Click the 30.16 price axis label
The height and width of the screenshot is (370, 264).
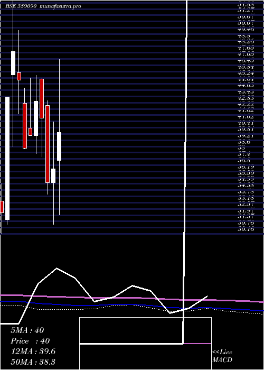[246, 229]
